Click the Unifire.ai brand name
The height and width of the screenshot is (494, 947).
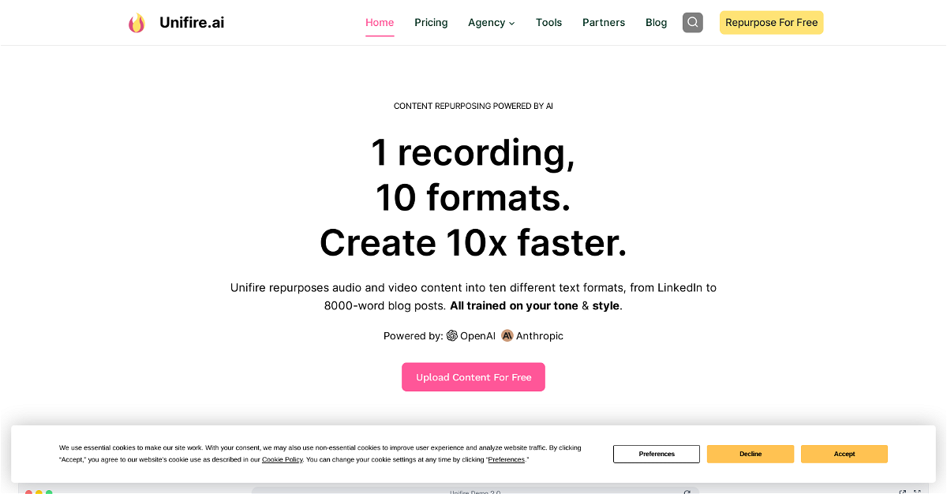(x=192, y=23)
